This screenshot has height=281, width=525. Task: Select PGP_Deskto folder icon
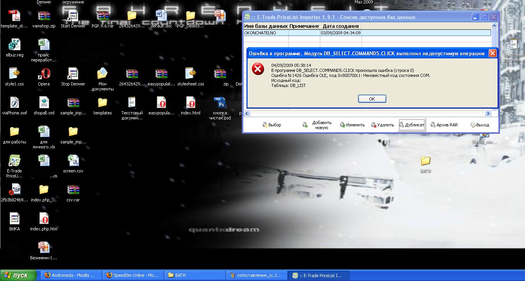pos(190,19)
